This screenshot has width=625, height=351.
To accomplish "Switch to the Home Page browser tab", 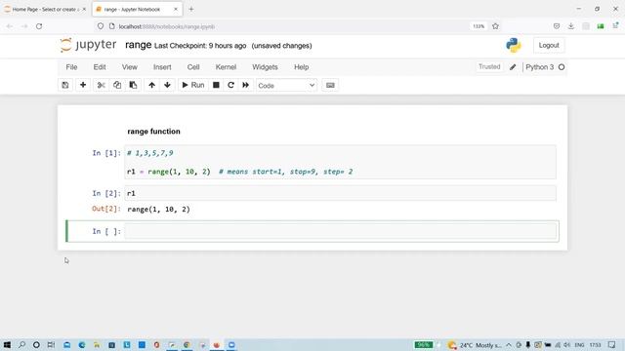I will [45, 9].
